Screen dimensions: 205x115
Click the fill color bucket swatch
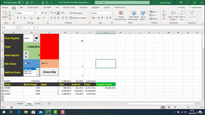[x=38, y=18]
